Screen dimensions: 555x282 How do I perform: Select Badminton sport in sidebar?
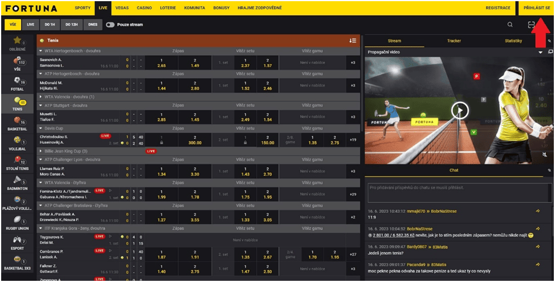(18, 183)
